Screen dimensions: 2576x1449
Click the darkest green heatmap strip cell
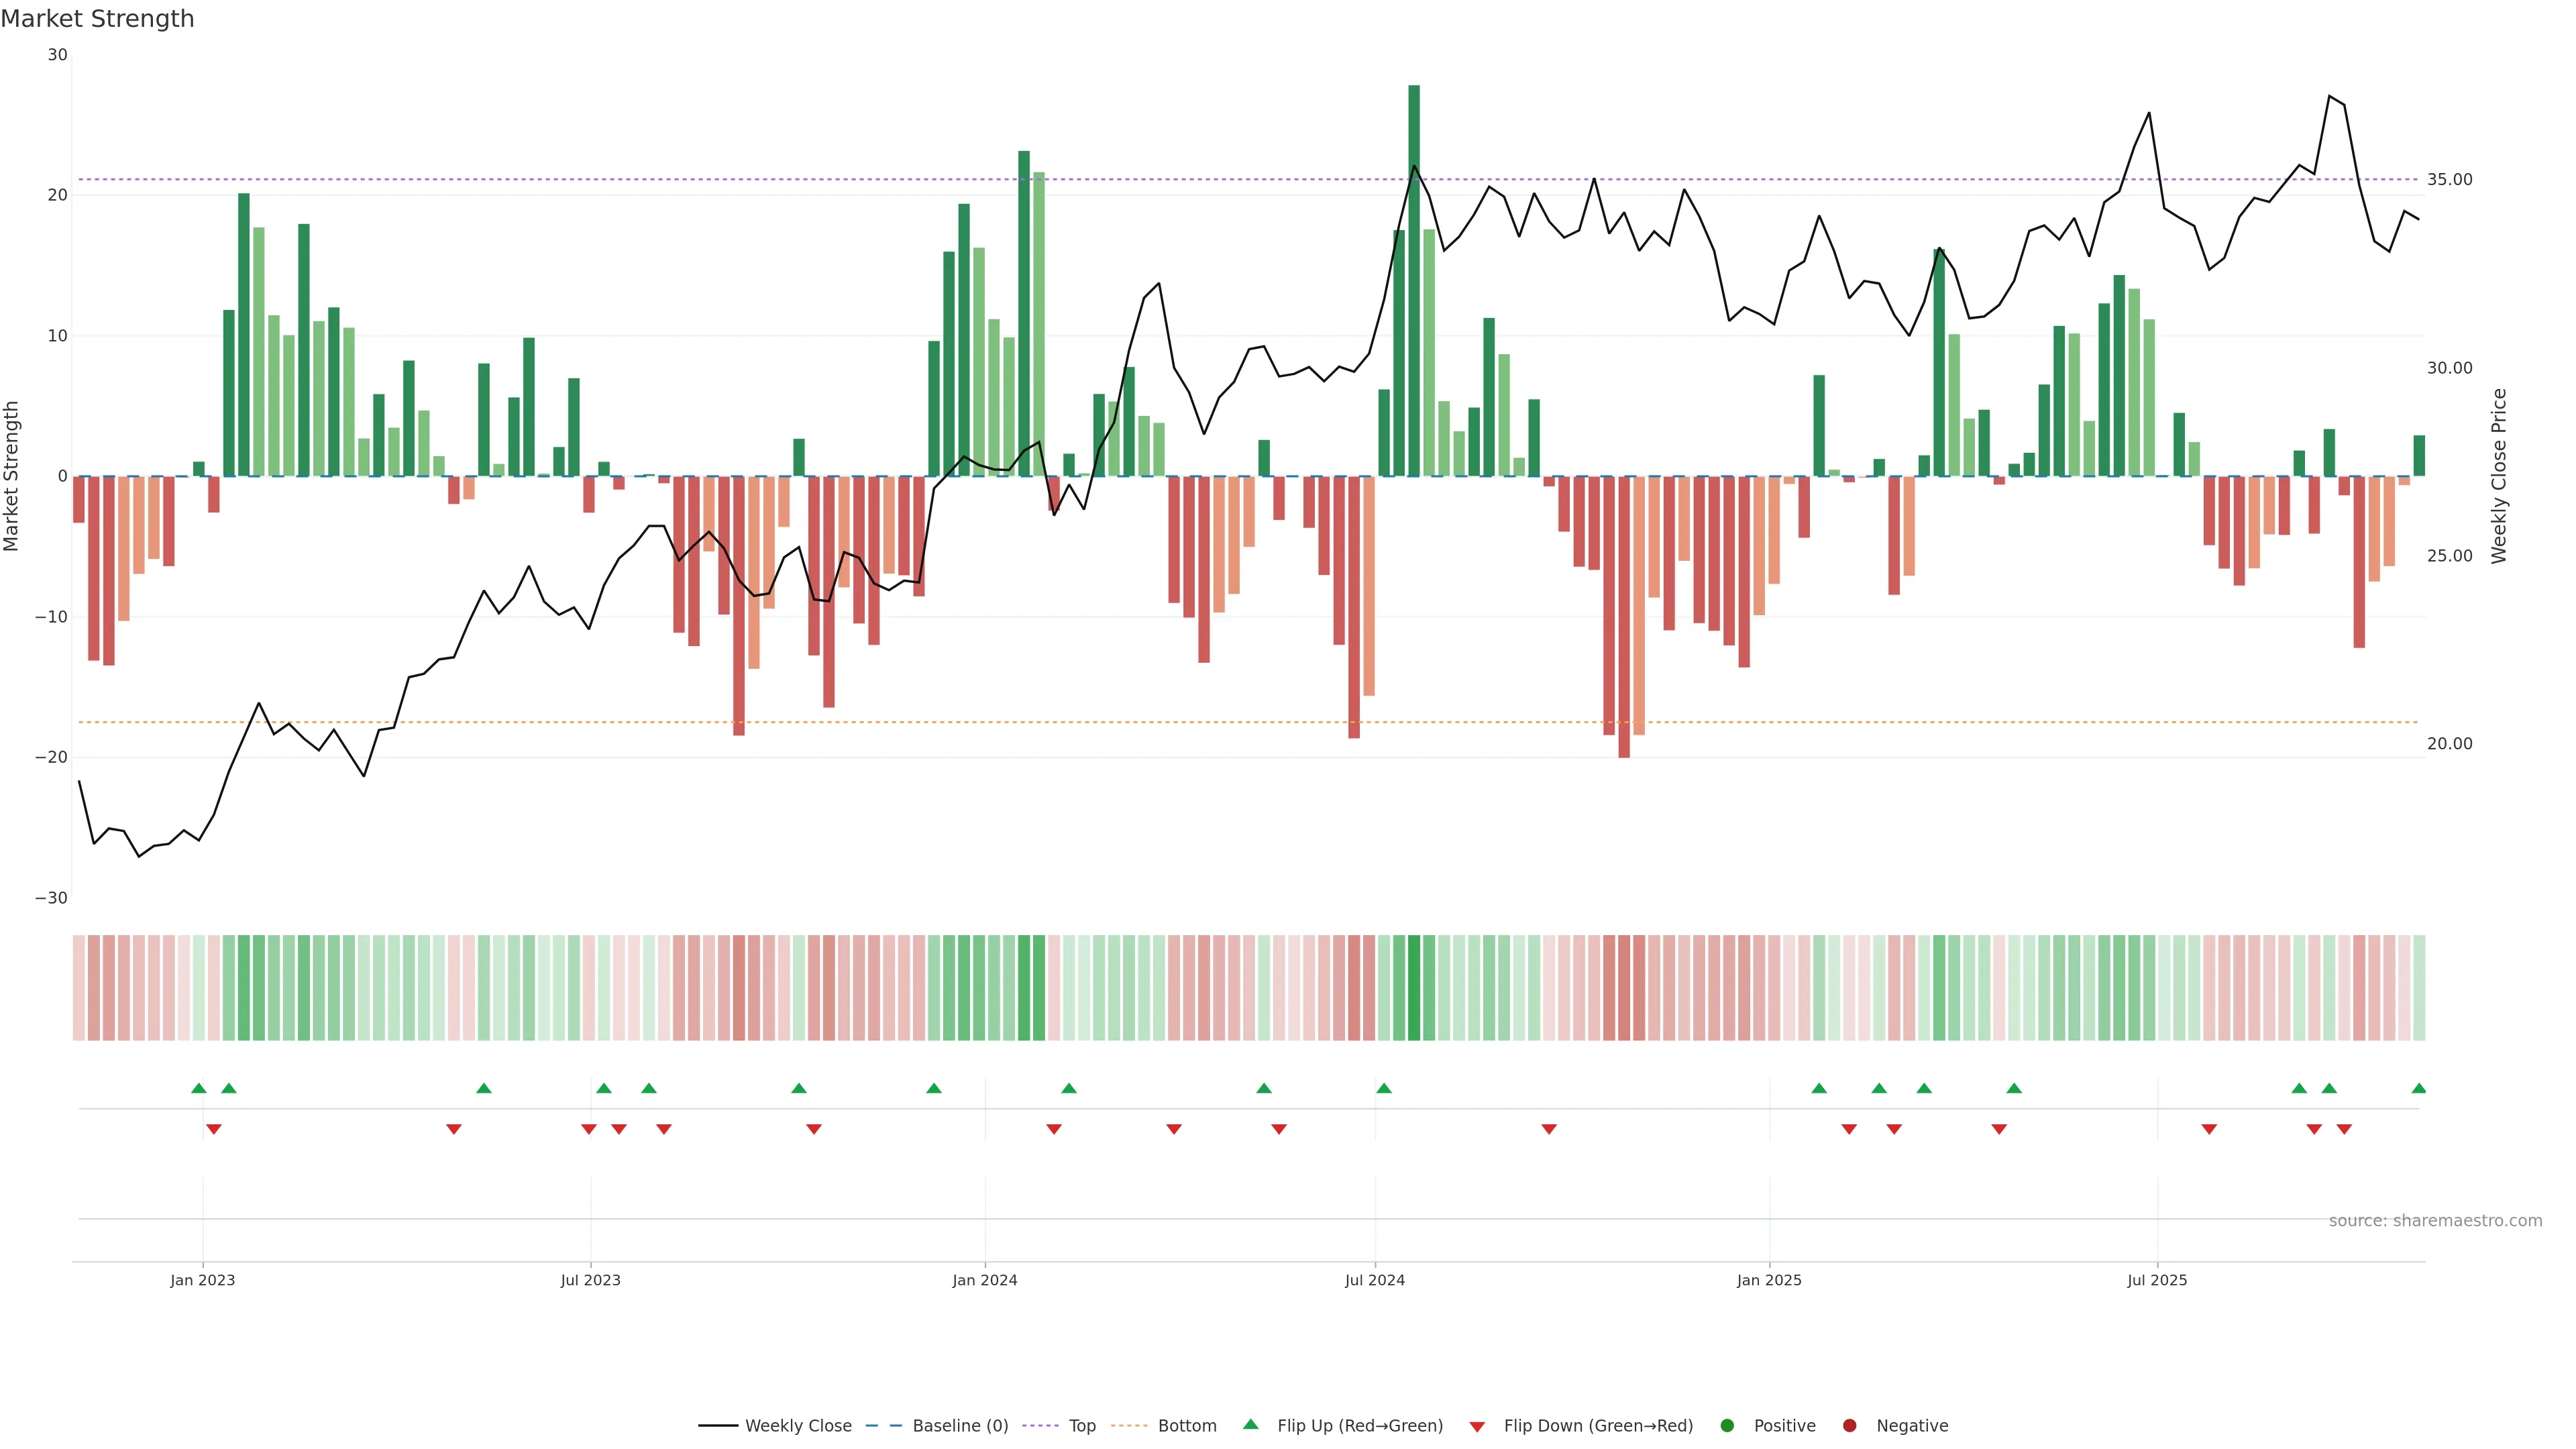(x=1413, y=988)
